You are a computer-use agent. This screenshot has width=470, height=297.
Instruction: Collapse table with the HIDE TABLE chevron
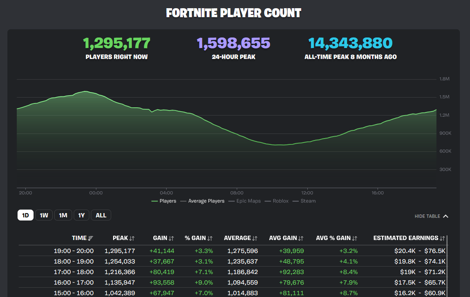[445, 216]
